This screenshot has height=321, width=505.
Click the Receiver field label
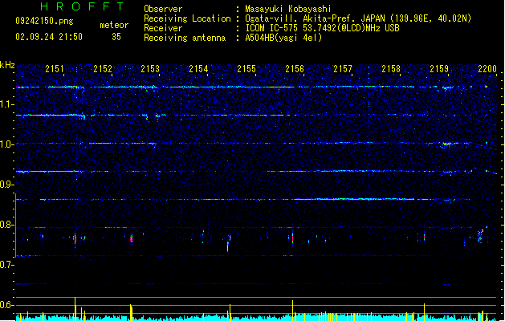[x=163, y=28]
